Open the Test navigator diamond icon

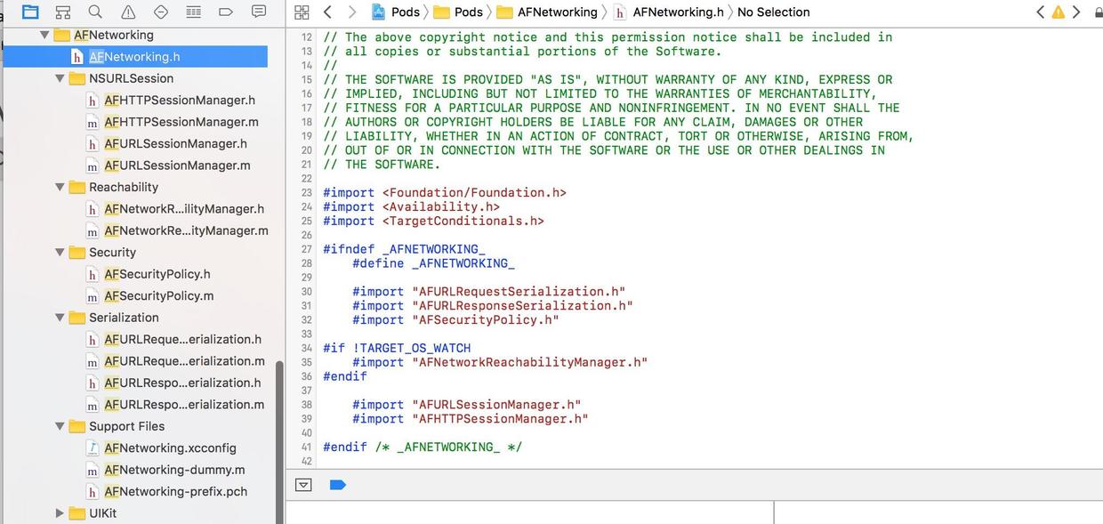(x=161, y=12)
